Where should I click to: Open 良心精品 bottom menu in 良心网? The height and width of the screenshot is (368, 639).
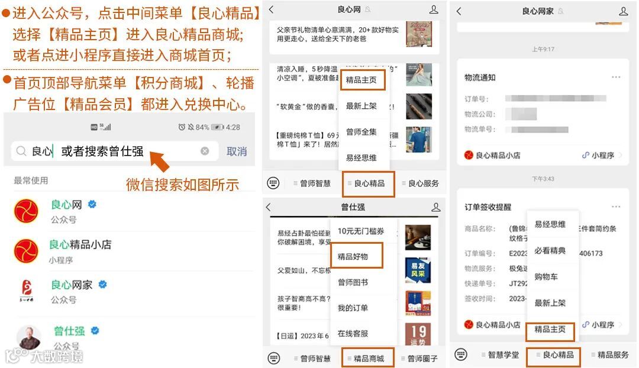[369, 184]
